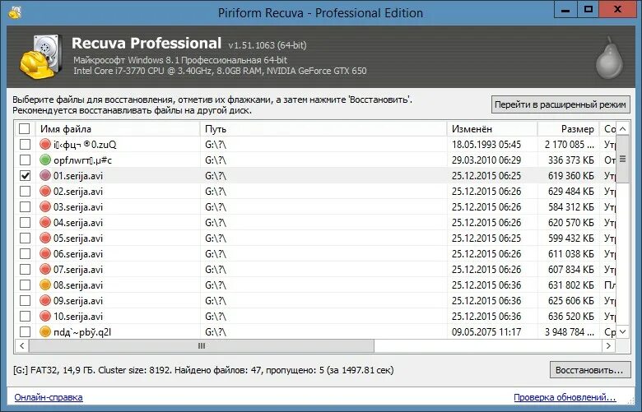Click the date 09.05.2075 11:17
Viewport: 642px width, 412px height.
486,331
